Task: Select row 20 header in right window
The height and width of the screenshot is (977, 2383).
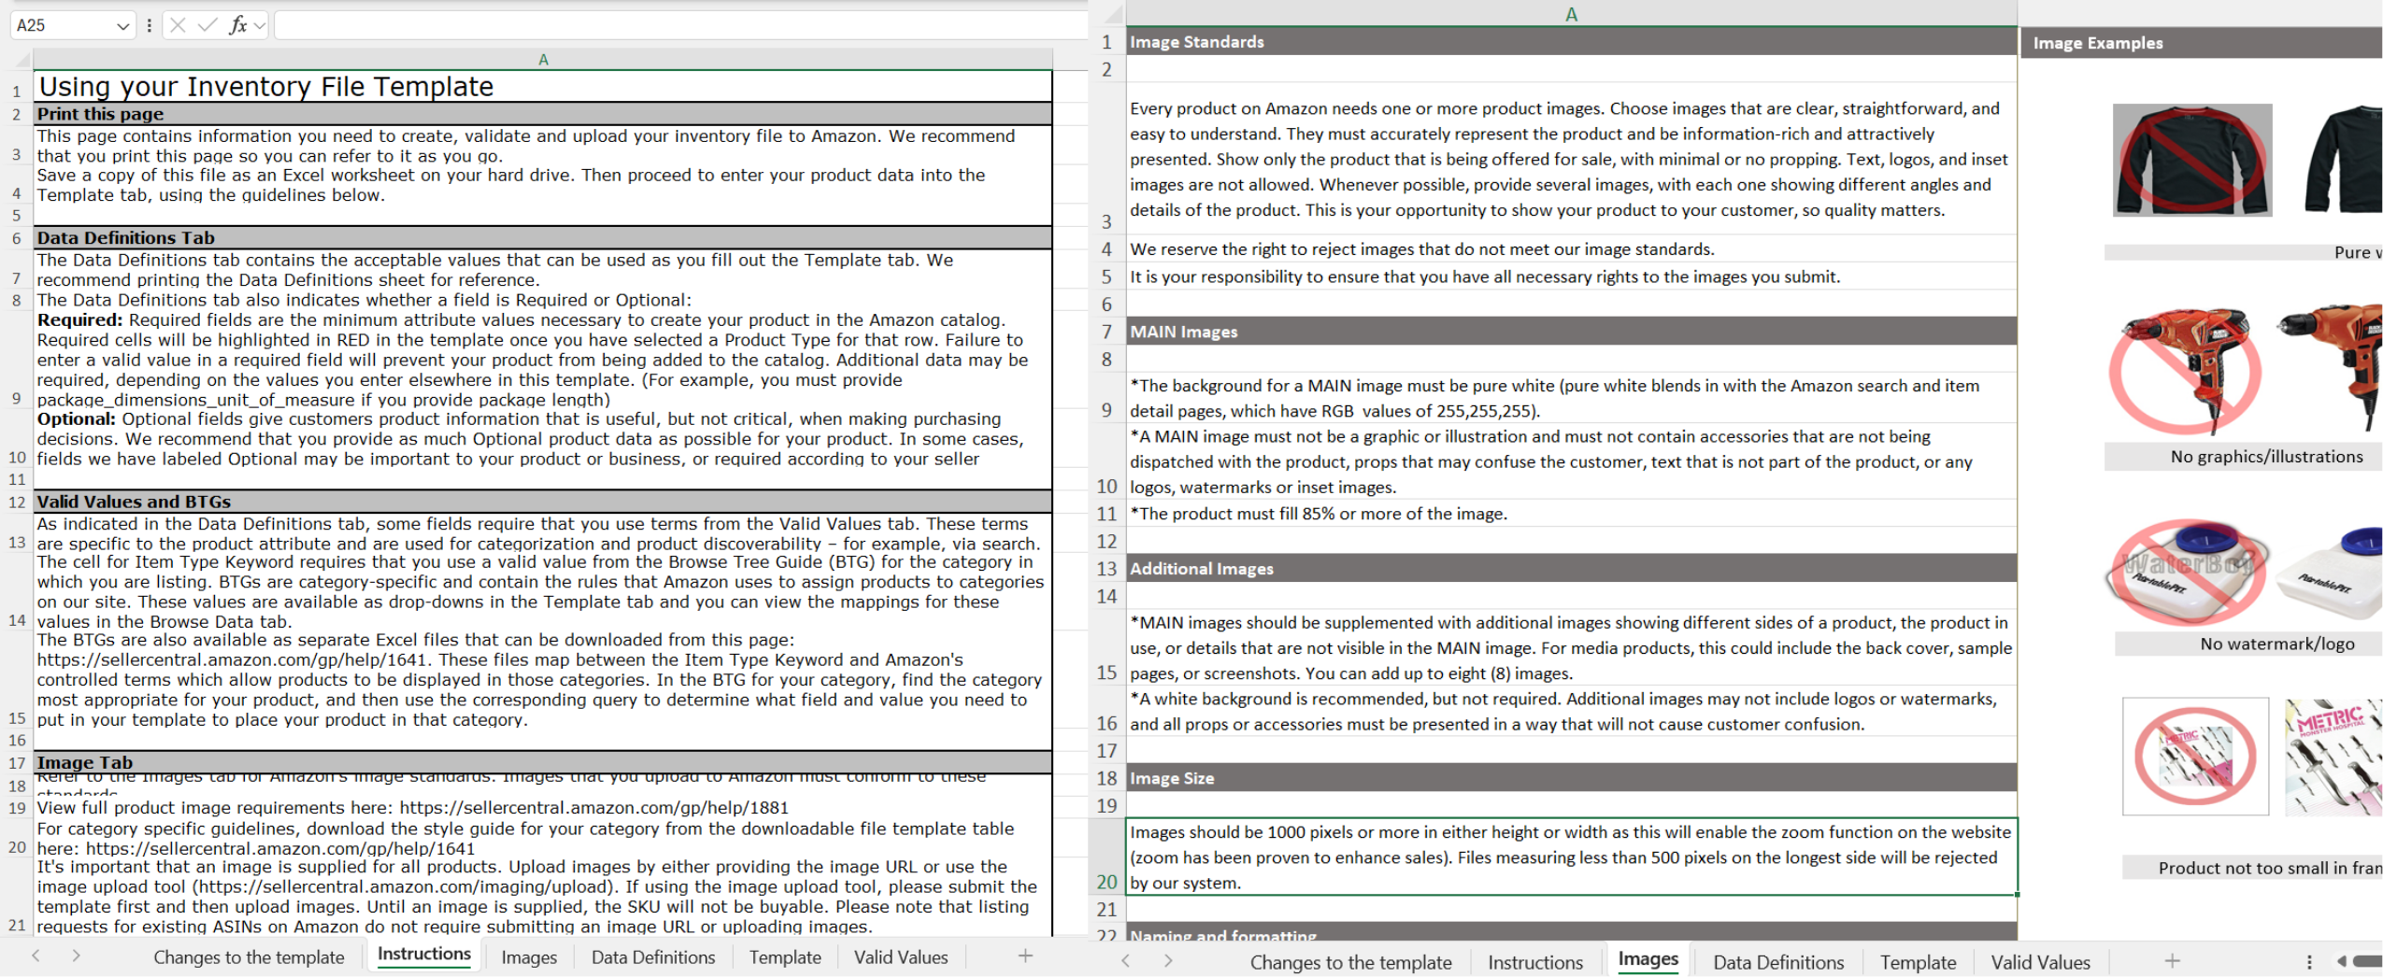Action: coord(1106,857)
